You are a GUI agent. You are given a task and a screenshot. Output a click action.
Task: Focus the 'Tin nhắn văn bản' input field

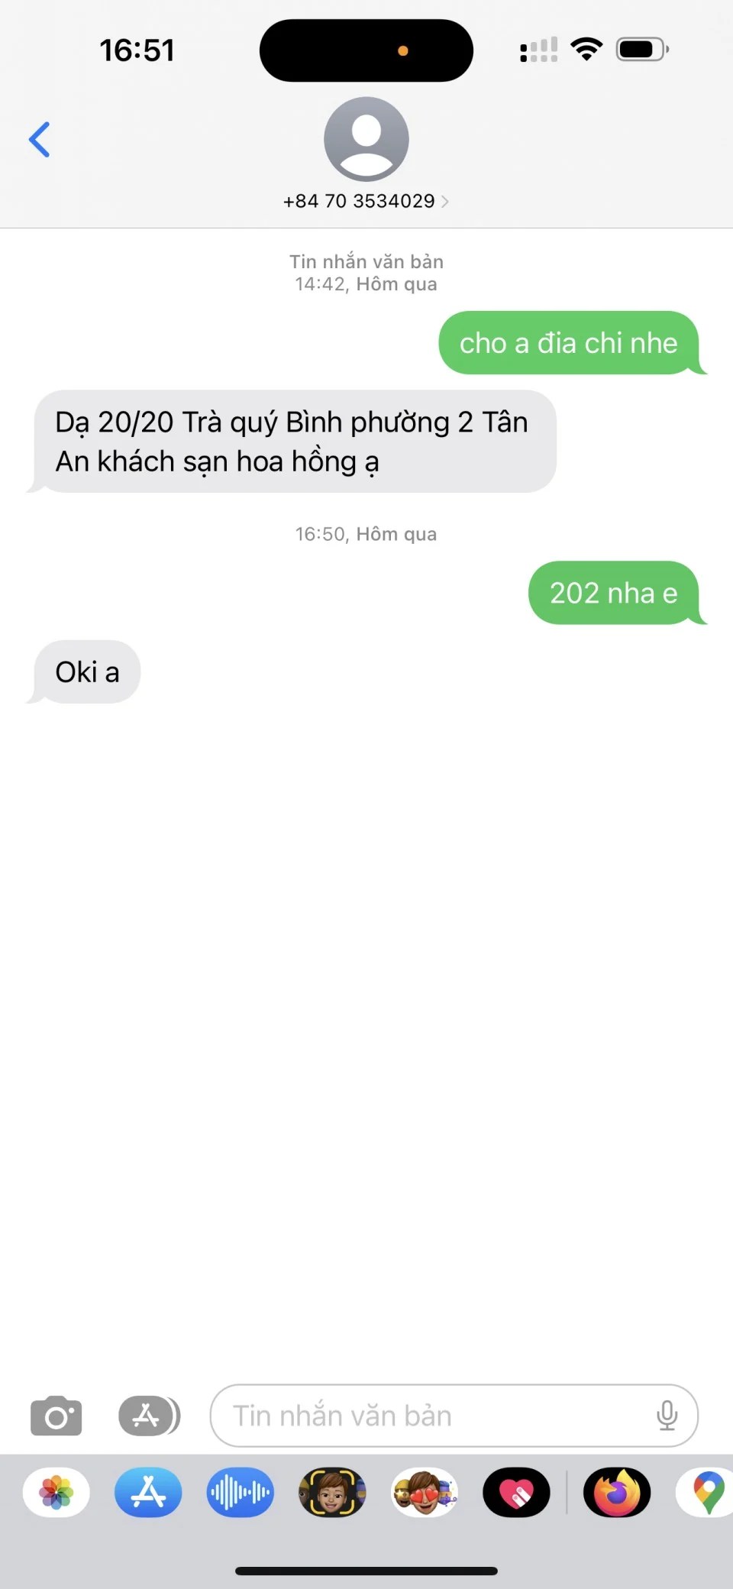pyautogui.click(x=454, y=1416)
